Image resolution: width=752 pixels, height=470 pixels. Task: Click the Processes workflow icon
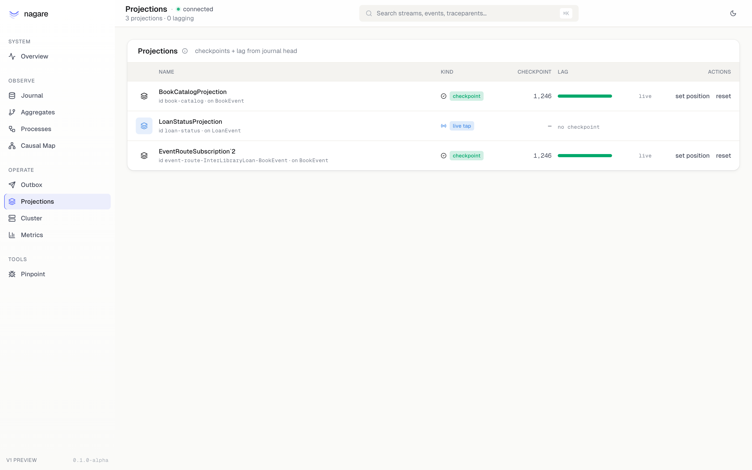click(x=12, y=129)
